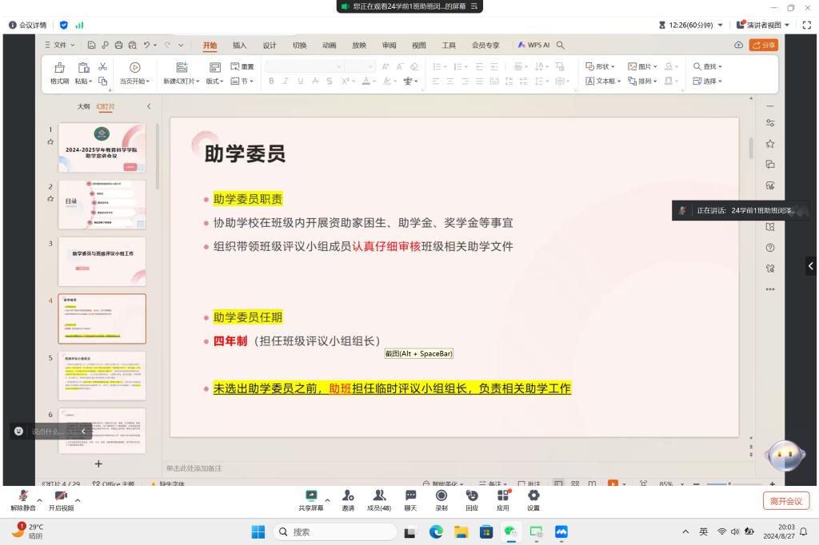The height and width of the screenshot is (545, 819).
Task: Open the 回应 reactions icon
Action: coord(472,499)
